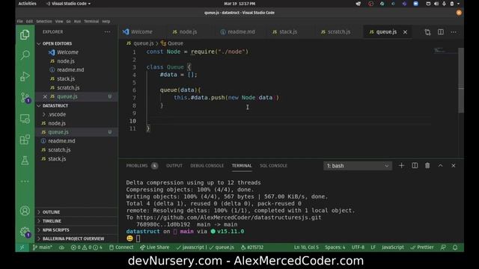This screenshot has height=269, width=479.
Task: Open remote window indicator in status bar
Action: (22, 247)
